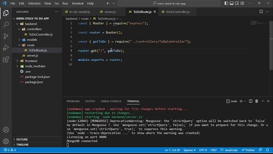Launch a new terminal with plus icon
The width and height of the screenshot is (273, 154).
click(241, 101)
